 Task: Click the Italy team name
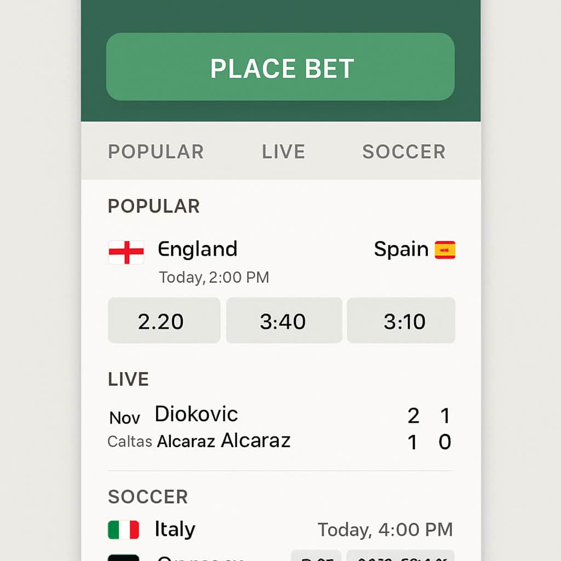[x=175, y=529]
